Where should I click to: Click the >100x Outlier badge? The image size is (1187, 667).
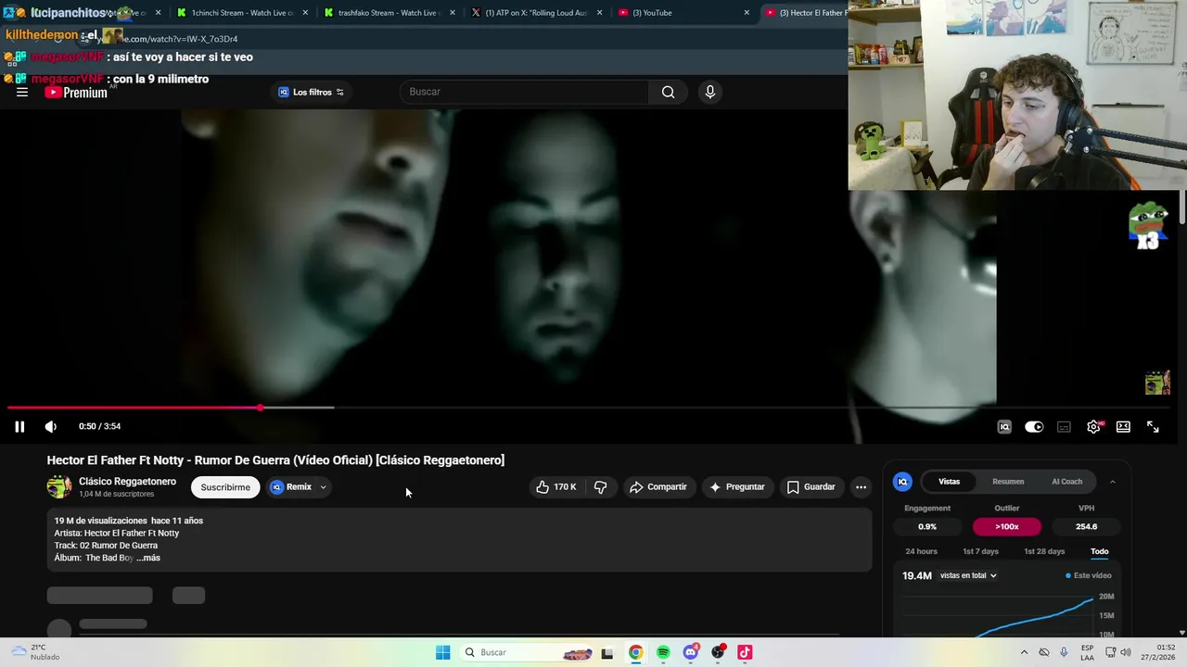click(x=1006, y=526)
